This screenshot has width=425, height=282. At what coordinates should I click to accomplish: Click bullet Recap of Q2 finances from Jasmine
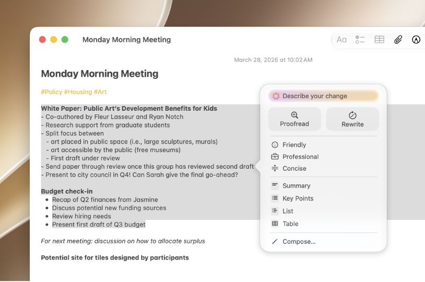pyautogui.click(x=105, y=200)
